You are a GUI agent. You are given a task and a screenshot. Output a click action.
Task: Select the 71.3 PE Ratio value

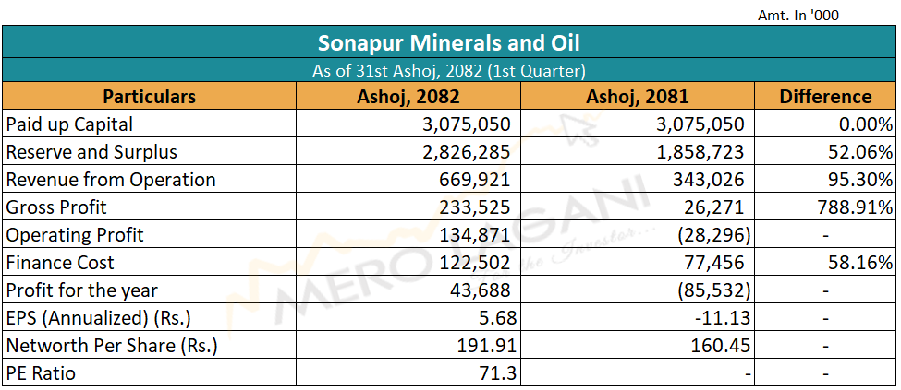(494, 373)
